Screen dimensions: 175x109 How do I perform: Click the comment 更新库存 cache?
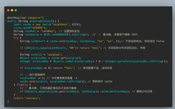[x=100, y=81]
